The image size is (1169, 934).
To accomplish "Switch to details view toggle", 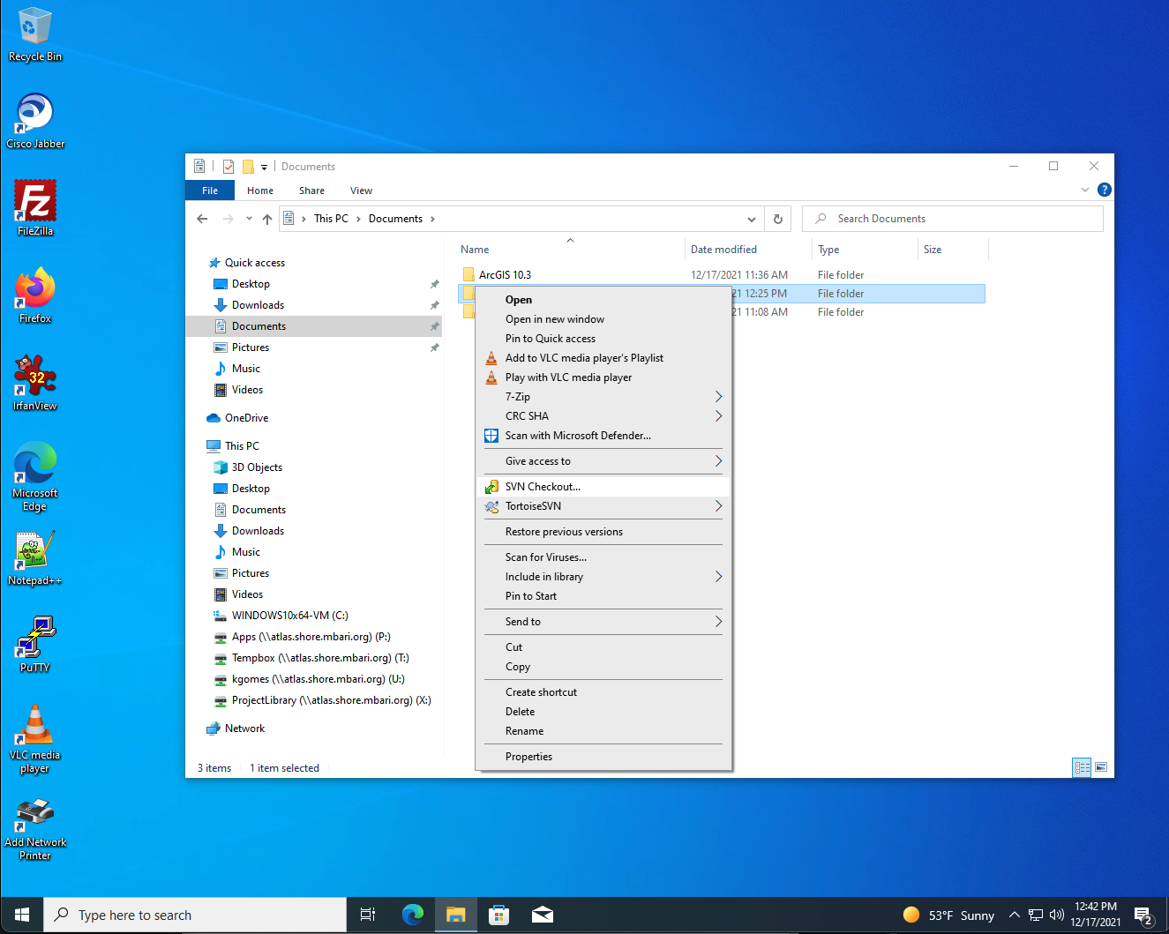I will pos(1082,767).
